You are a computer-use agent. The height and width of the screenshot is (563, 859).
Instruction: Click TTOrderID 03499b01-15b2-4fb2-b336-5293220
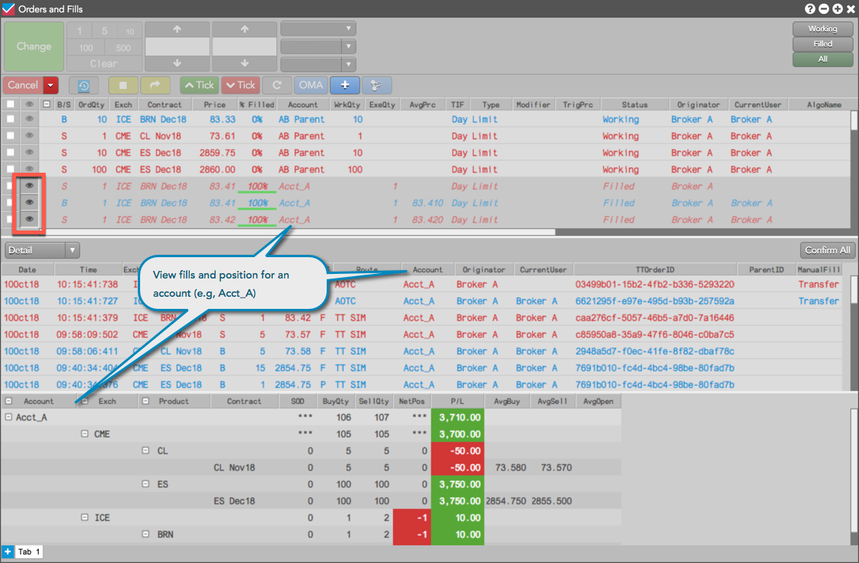[655, 284]
